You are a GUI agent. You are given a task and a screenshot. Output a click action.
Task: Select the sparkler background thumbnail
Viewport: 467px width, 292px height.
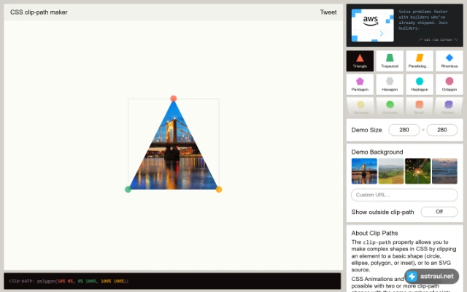[x=417, y=171]
